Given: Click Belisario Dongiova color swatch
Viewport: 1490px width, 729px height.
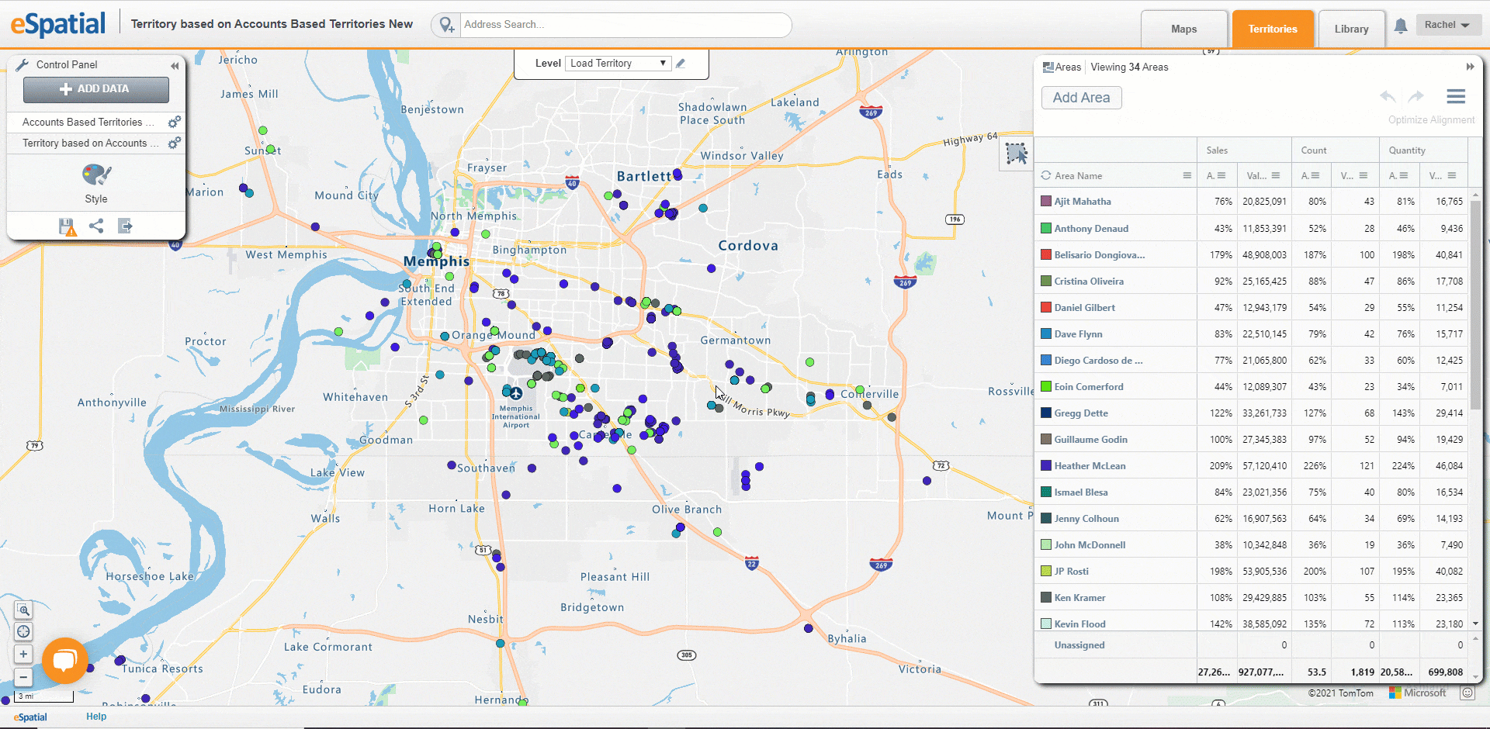Looking at the screenshot, I should (1046, 254).
